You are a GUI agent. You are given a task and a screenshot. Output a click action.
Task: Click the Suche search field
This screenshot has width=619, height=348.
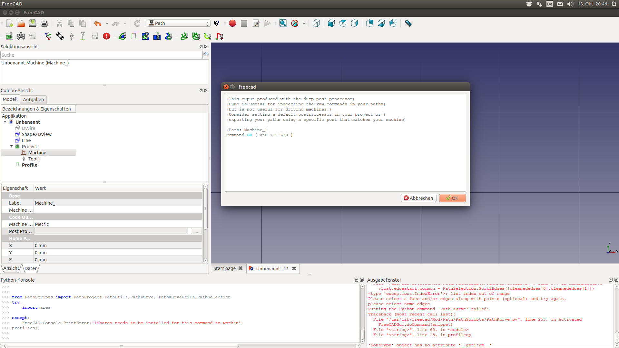[x=101, y=55]
